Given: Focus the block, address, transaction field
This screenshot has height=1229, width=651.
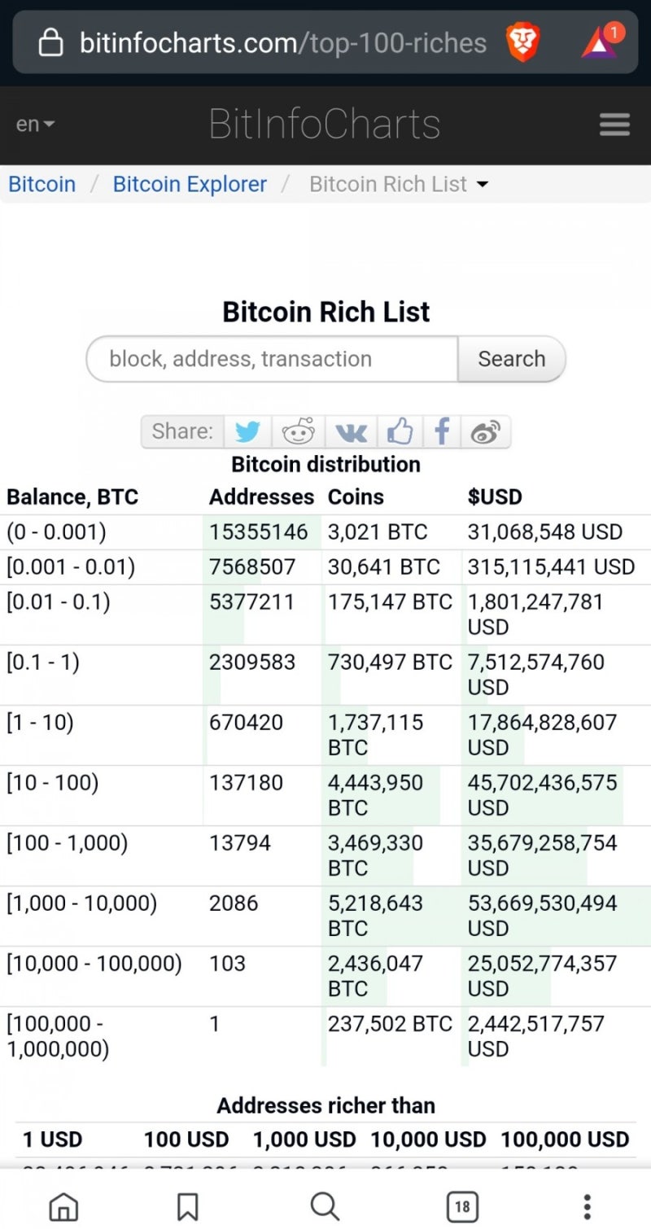Looking at the screenshot, I should pos(272,359).
